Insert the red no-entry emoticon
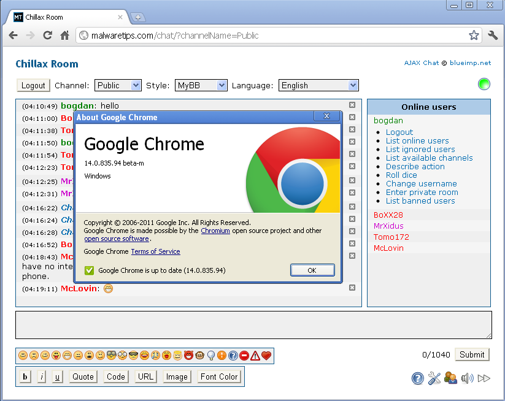This screenshot has height=401, width=505. point(244,355)
